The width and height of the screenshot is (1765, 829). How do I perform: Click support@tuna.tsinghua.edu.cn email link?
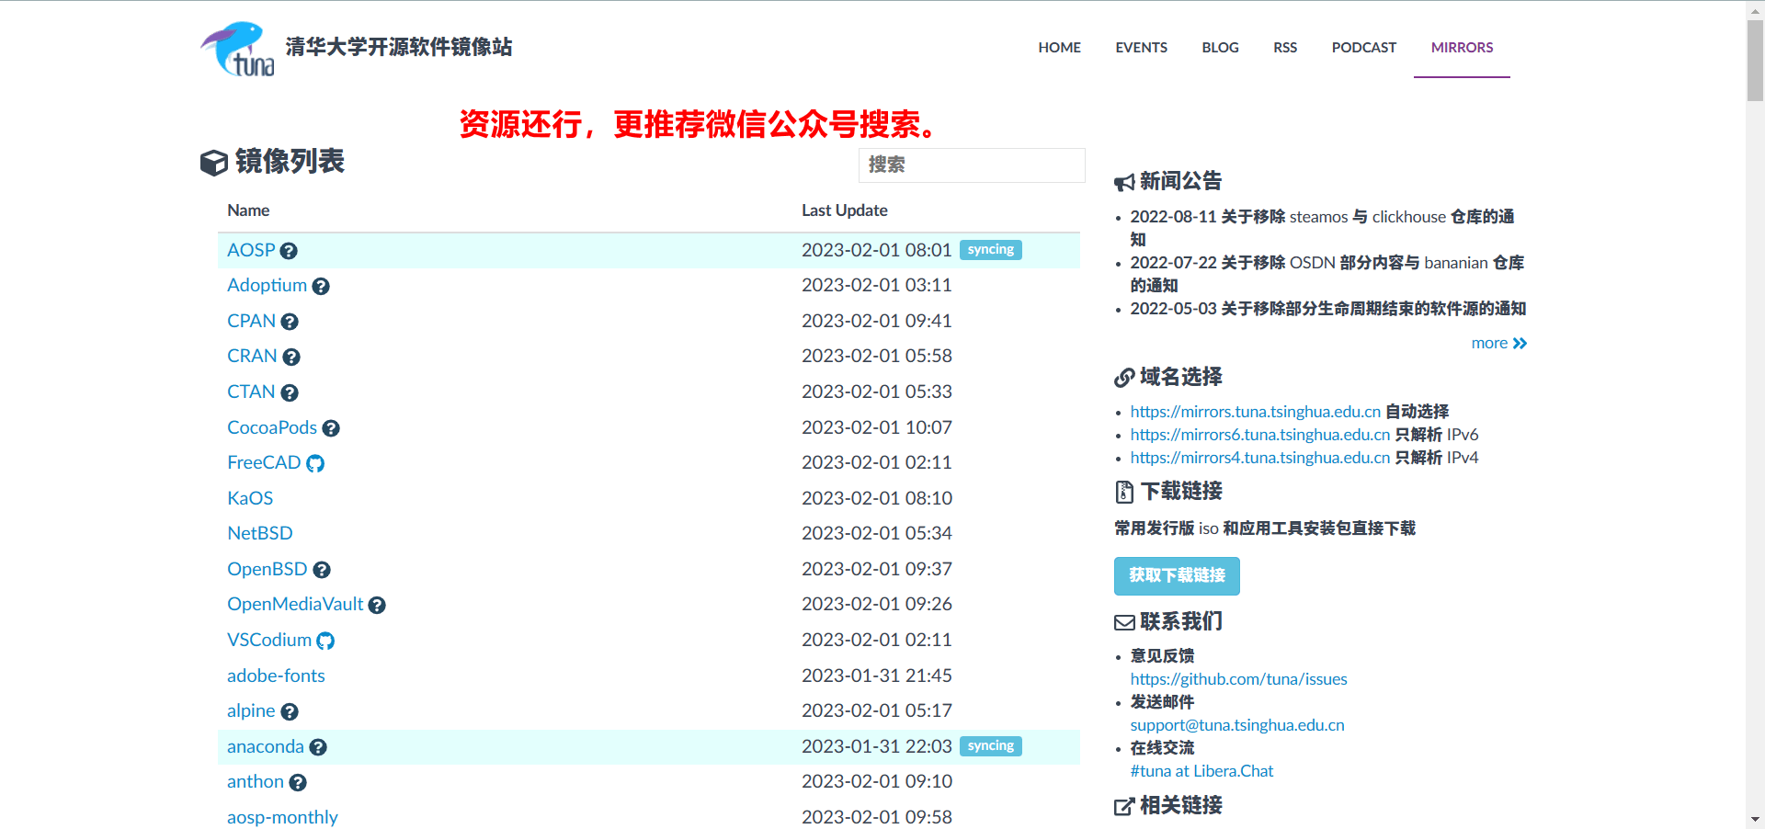(x=1237, y=725)
